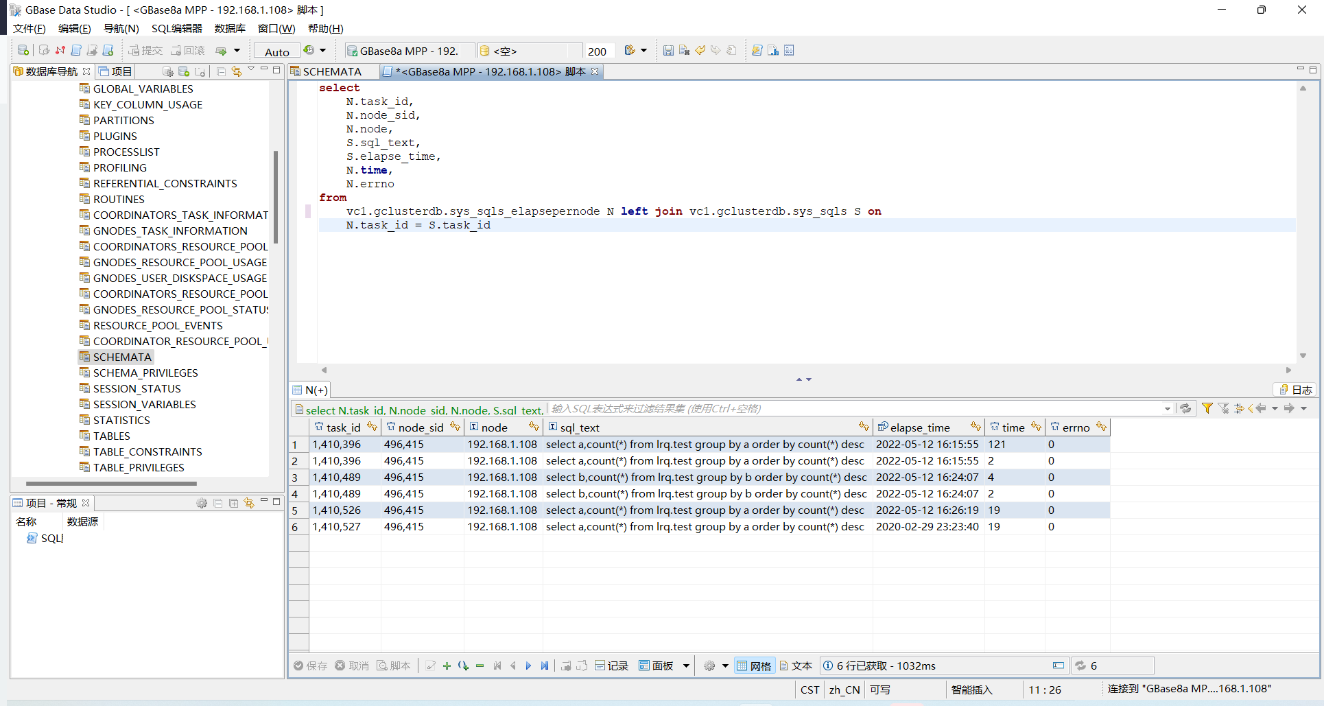Switch to the SCHEMATA editor tab

[332, 71]
